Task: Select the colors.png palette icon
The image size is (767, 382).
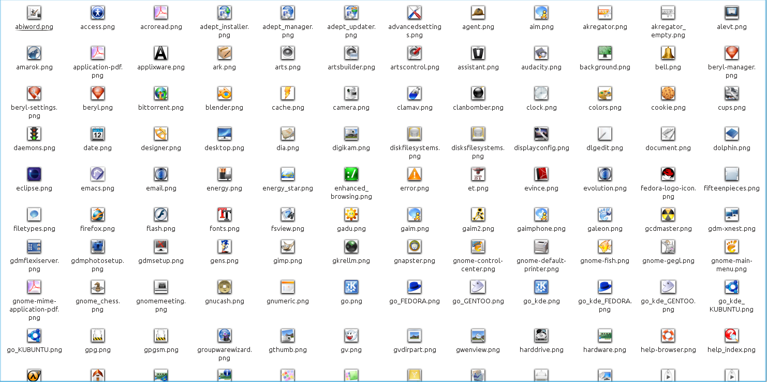Action: click(605, 93)
